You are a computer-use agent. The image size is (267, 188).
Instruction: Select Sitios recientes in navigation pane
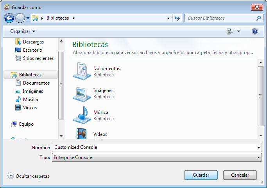coord(38,58)
